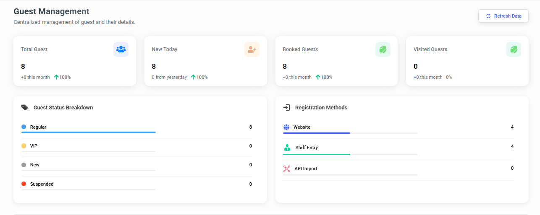Screen dimensions: 540x215
Task: Click the Guest Management heading
Action: [51, 12]
